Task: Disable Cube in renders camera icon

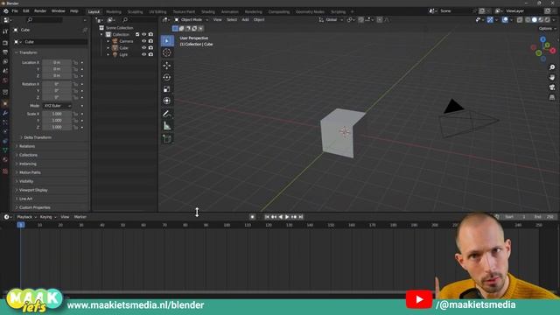Action: (x=150, y=48)
